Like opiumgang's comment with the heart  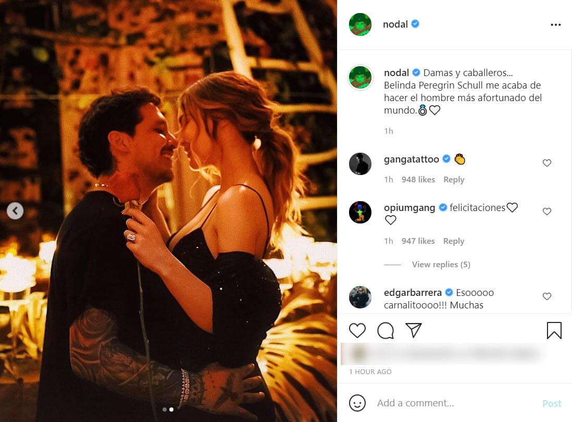[547, 212]
